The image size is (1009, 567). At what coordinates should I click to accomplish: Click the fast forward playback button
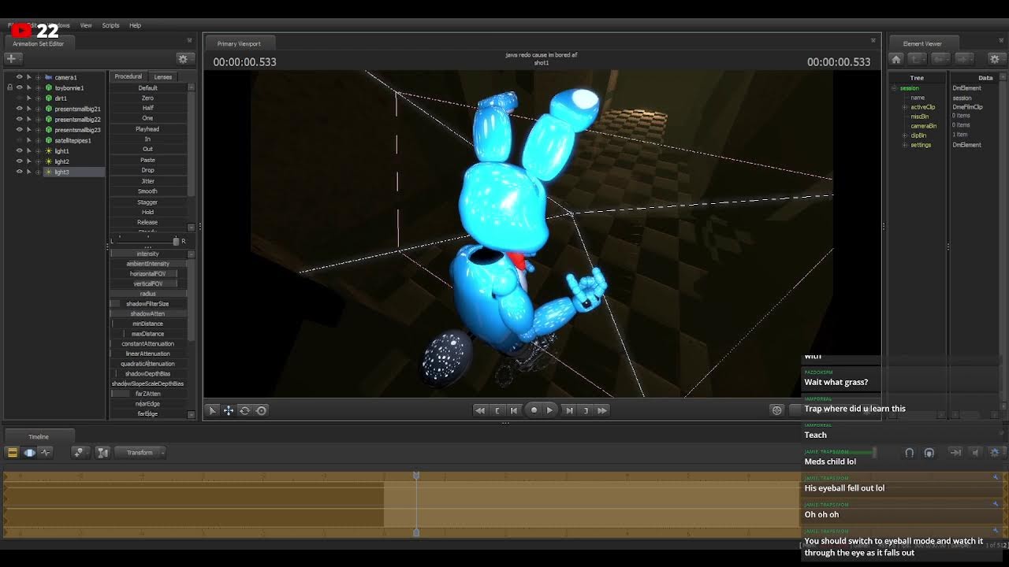tap(603, 410)
